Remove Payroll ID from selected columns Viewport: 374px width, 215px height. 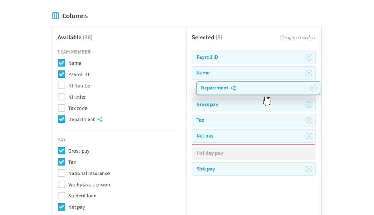[x=309, y=57]
